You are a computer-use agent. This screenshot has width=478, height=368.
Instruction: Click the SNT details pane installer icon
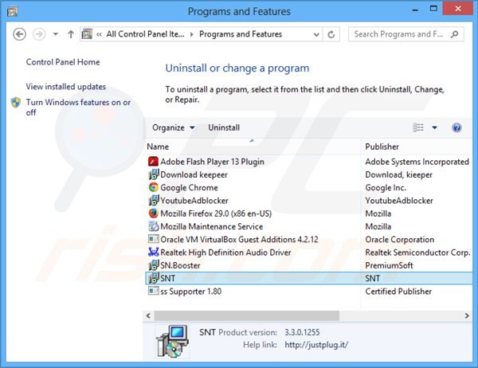click(x=173, y=342)
